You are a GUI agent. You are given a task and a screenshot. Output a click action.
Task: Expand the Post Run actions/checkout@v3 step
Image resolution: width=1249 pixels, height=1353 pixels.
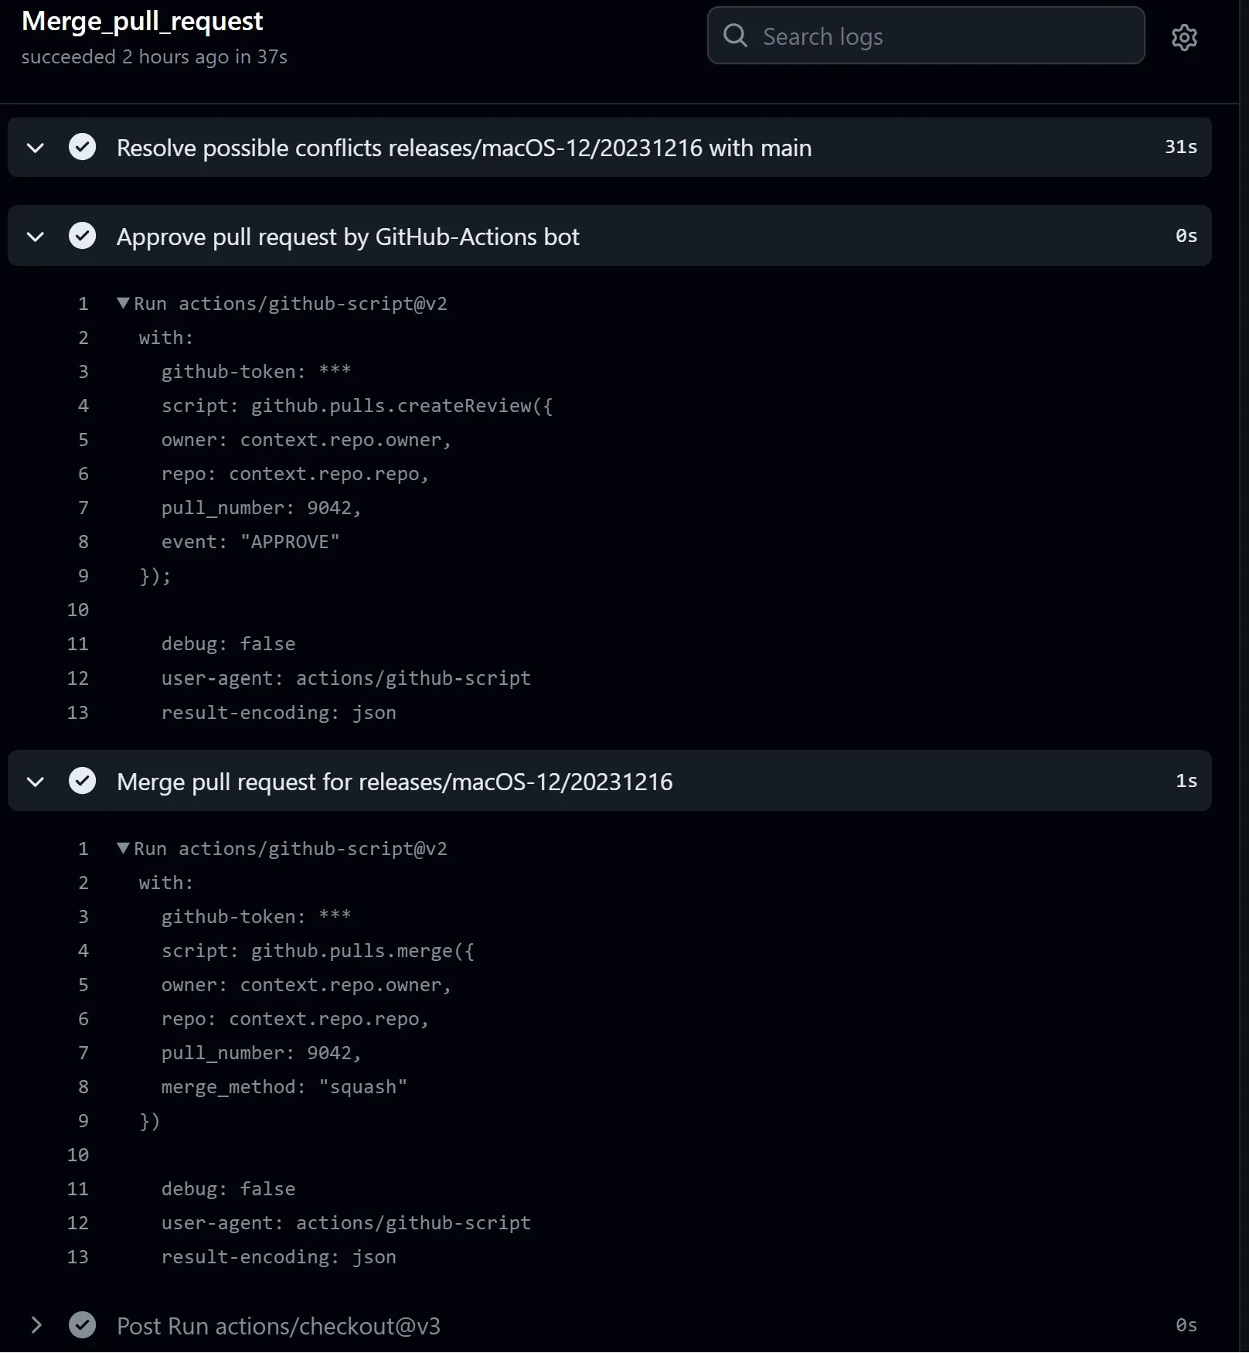[x=36, y=1325]
